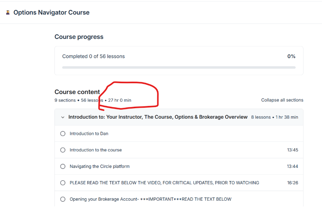
Task: Open the Introduction to Dan lesson
Action: pyautogui.click(x=89, y=134)
